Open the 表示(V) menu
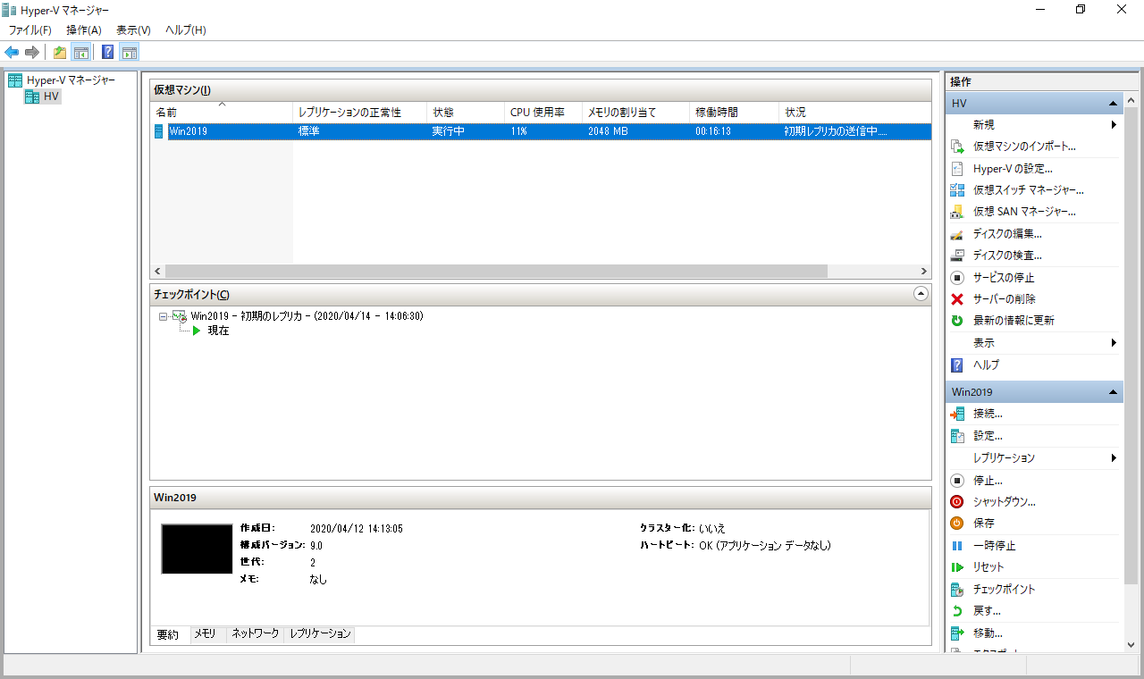Image resolution: width=1144 pixels, height=679 pixels. coord(133,30)
